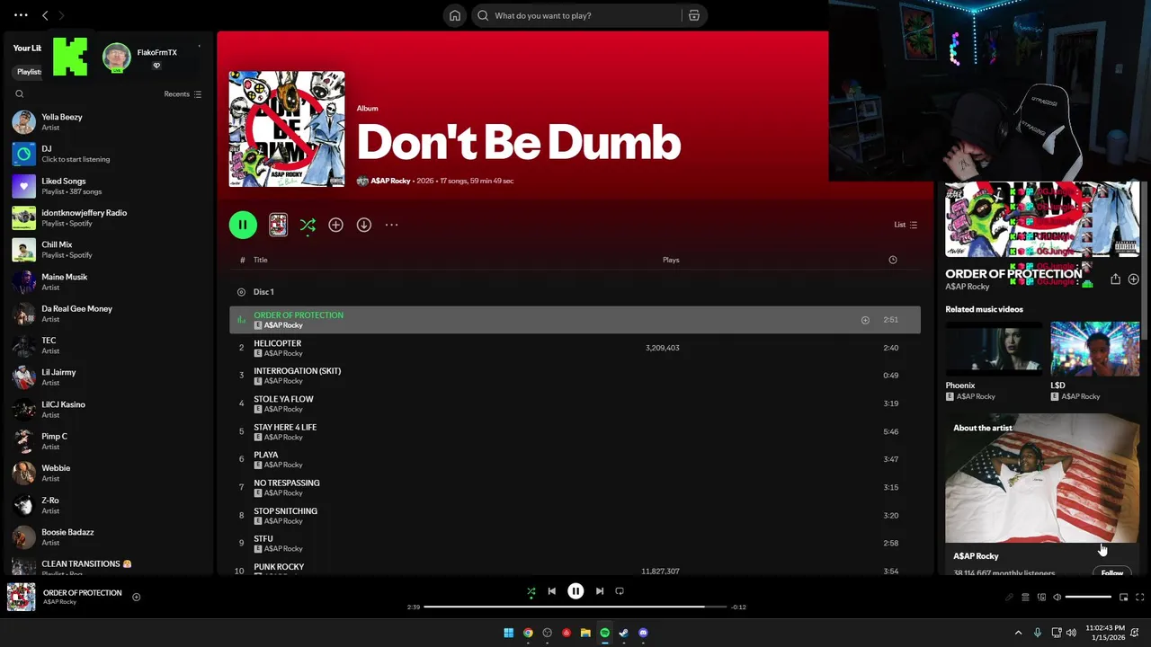1151x647 pixels.
Task: Select the STFU track
Action: (x=575, y=543)
